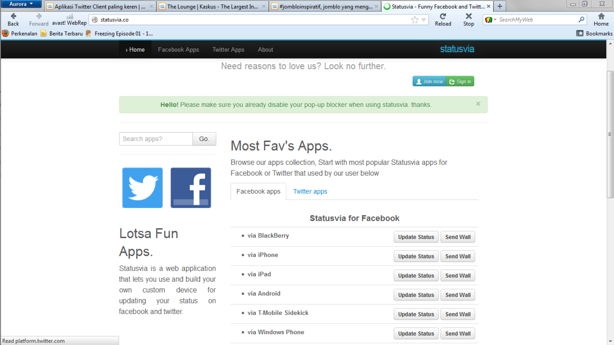This screenshot has width=614, height=345.
Task: Click the page vertical scrollbar
Action: coord(610,134)
